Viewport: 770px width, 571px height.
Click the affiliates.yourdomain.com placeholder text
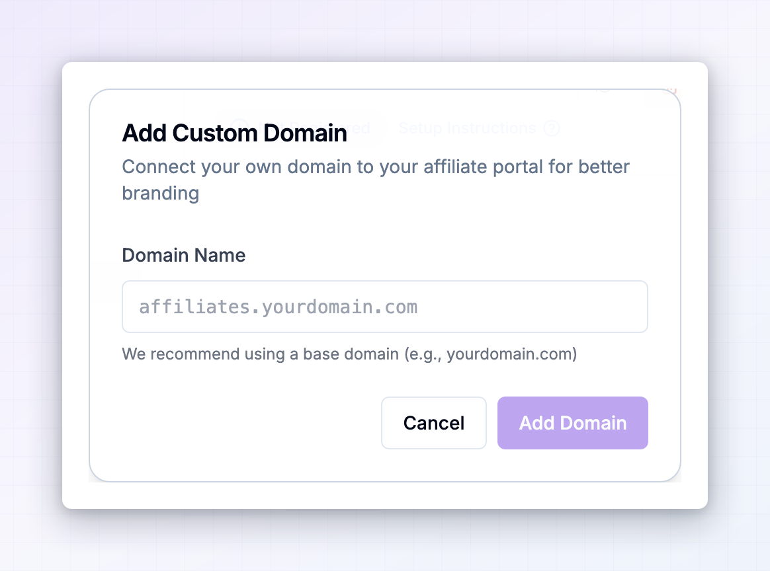coord(278,307)
